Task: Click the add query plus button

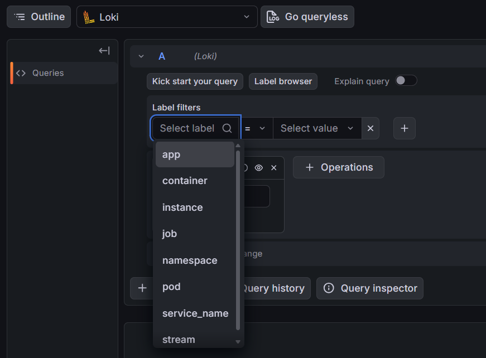Action: (x=142, y=288)
